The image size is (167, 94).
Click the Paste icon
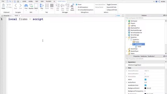(3, 5)
